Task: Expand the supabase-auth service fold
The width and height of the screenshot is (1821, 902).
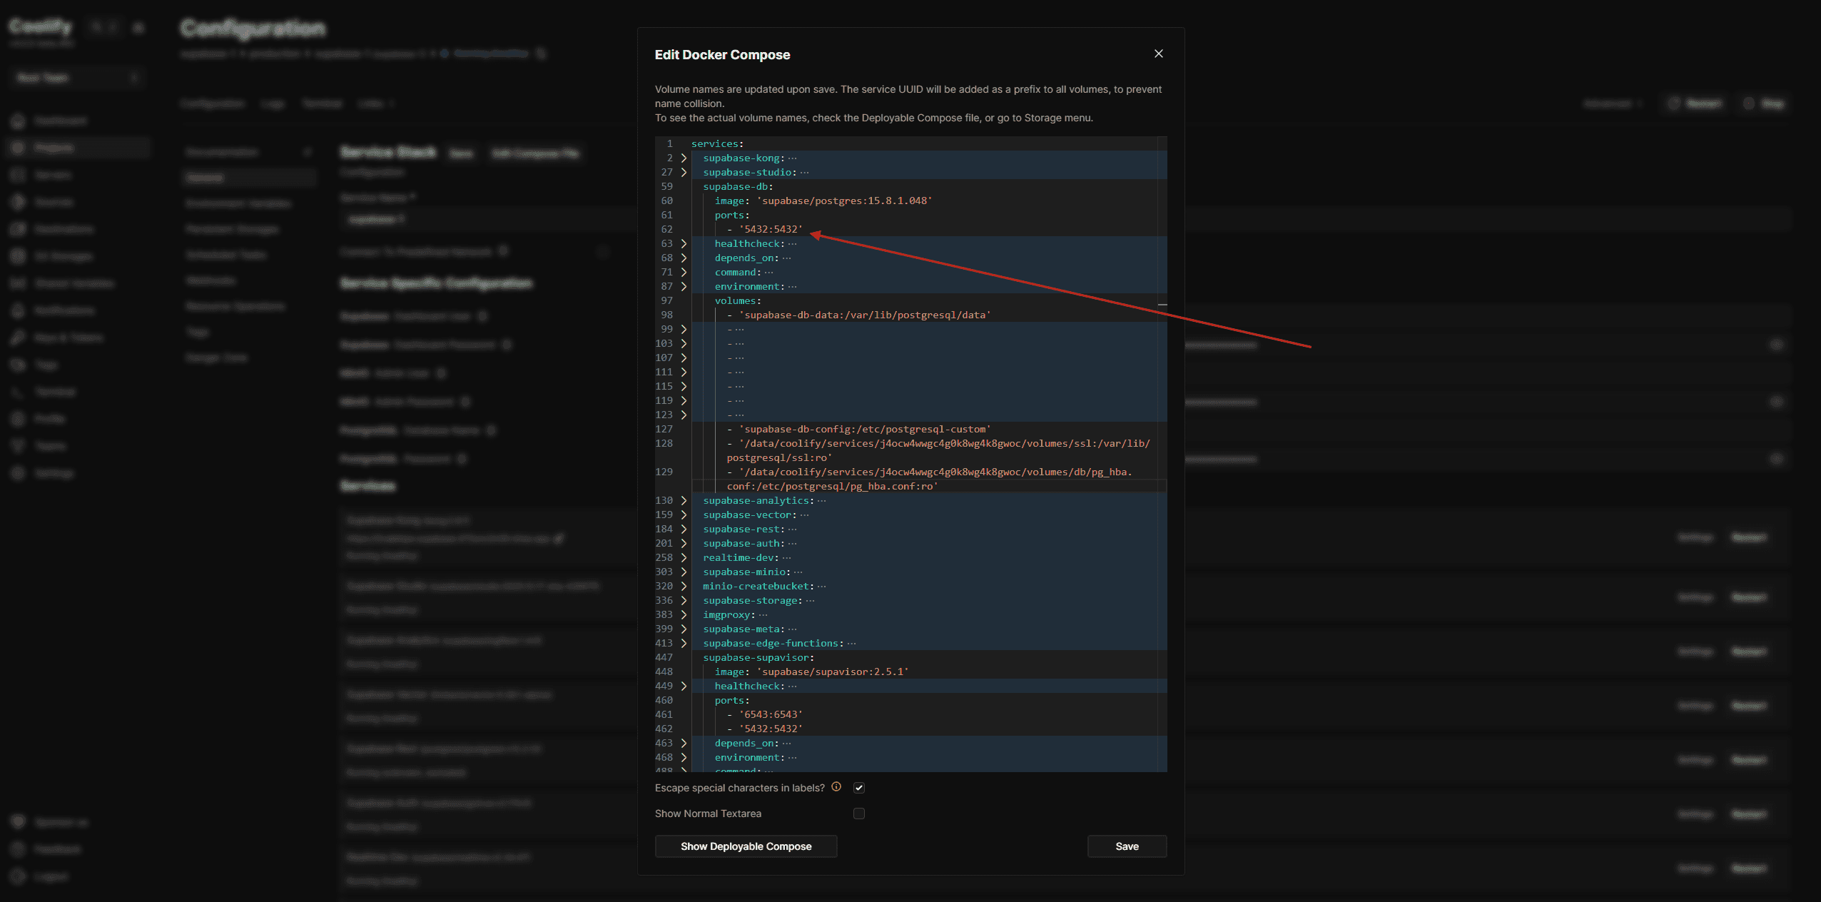Action: (684, 543)
